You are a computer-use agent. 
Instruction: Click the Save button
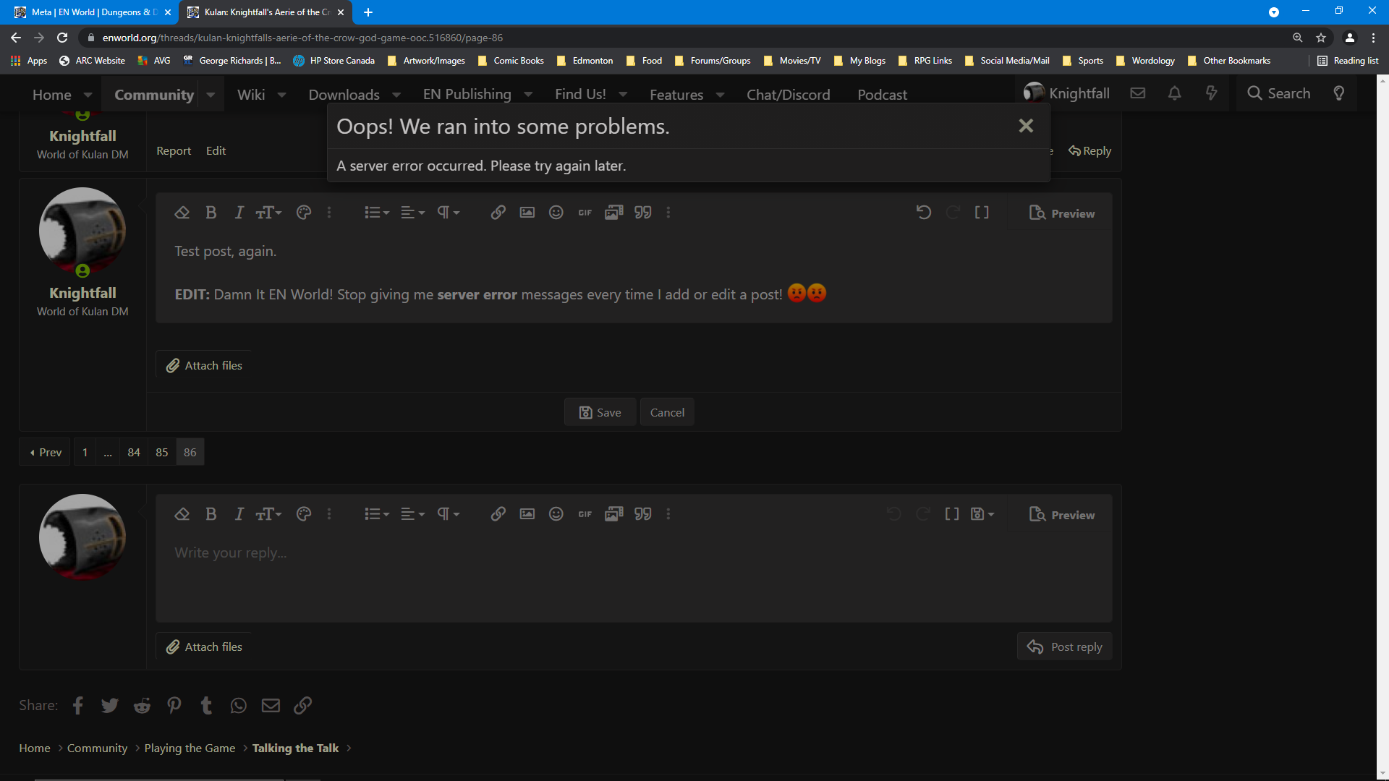(x=600, y=412)
